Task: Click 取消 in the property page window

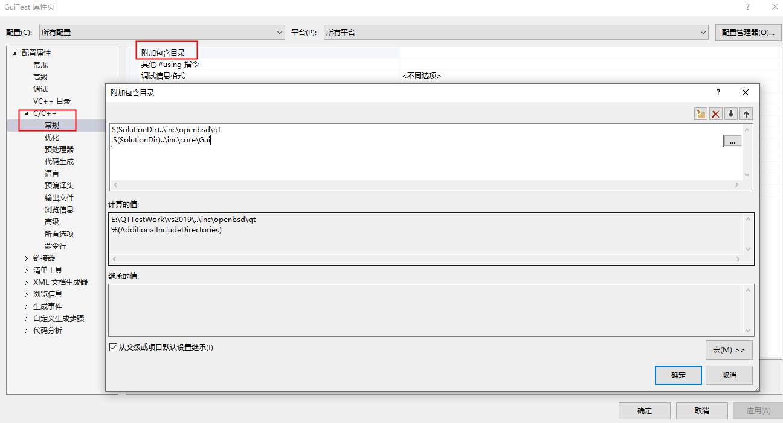Action: [x=701, y=411]
